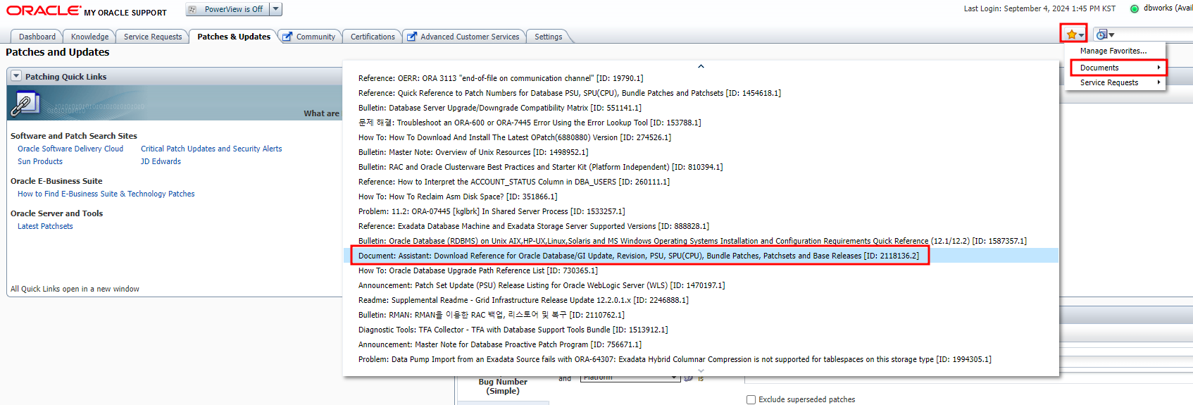The image size is (1193, 405).
Task: Open the WebLogic Server PSU Release Listing announcement
Action: pos(542,285)
